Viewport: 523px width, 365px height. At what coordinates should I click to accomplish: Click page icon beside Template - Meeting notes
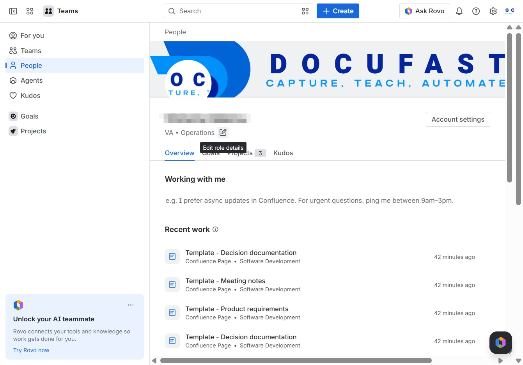point(172,285)
